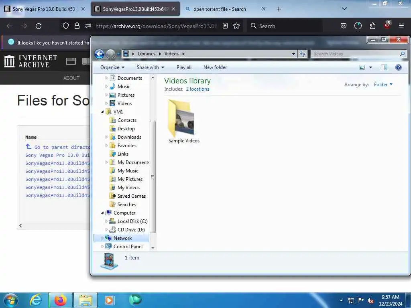
Task: Click the Pocket save icon in Firefox
Action: tap(344, 26)
